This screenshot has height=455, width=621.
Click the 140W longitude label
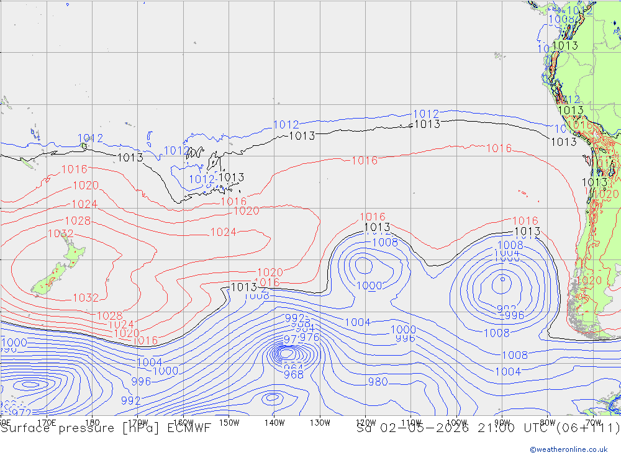pyautogui.click(x=275, y=423)
